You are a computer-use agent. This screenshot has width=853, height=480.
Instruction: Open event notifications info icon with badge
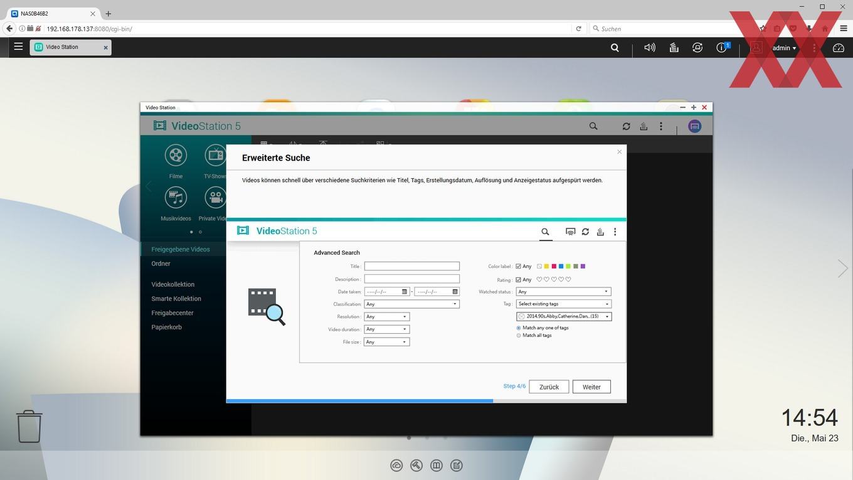coord(722,47)
